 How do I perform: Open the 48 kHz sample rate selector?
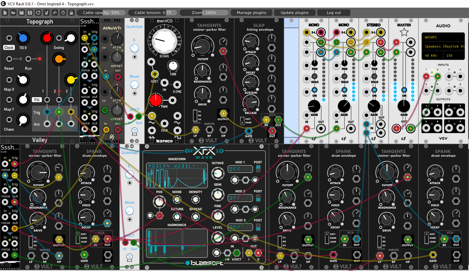pyautogui.click(x=432, y=55)
